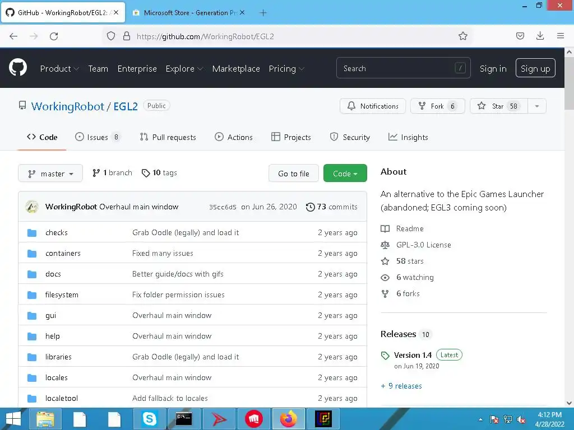Launch Skype from the taskbar
This screenshot has height=430, width=574.
(149, 419)
